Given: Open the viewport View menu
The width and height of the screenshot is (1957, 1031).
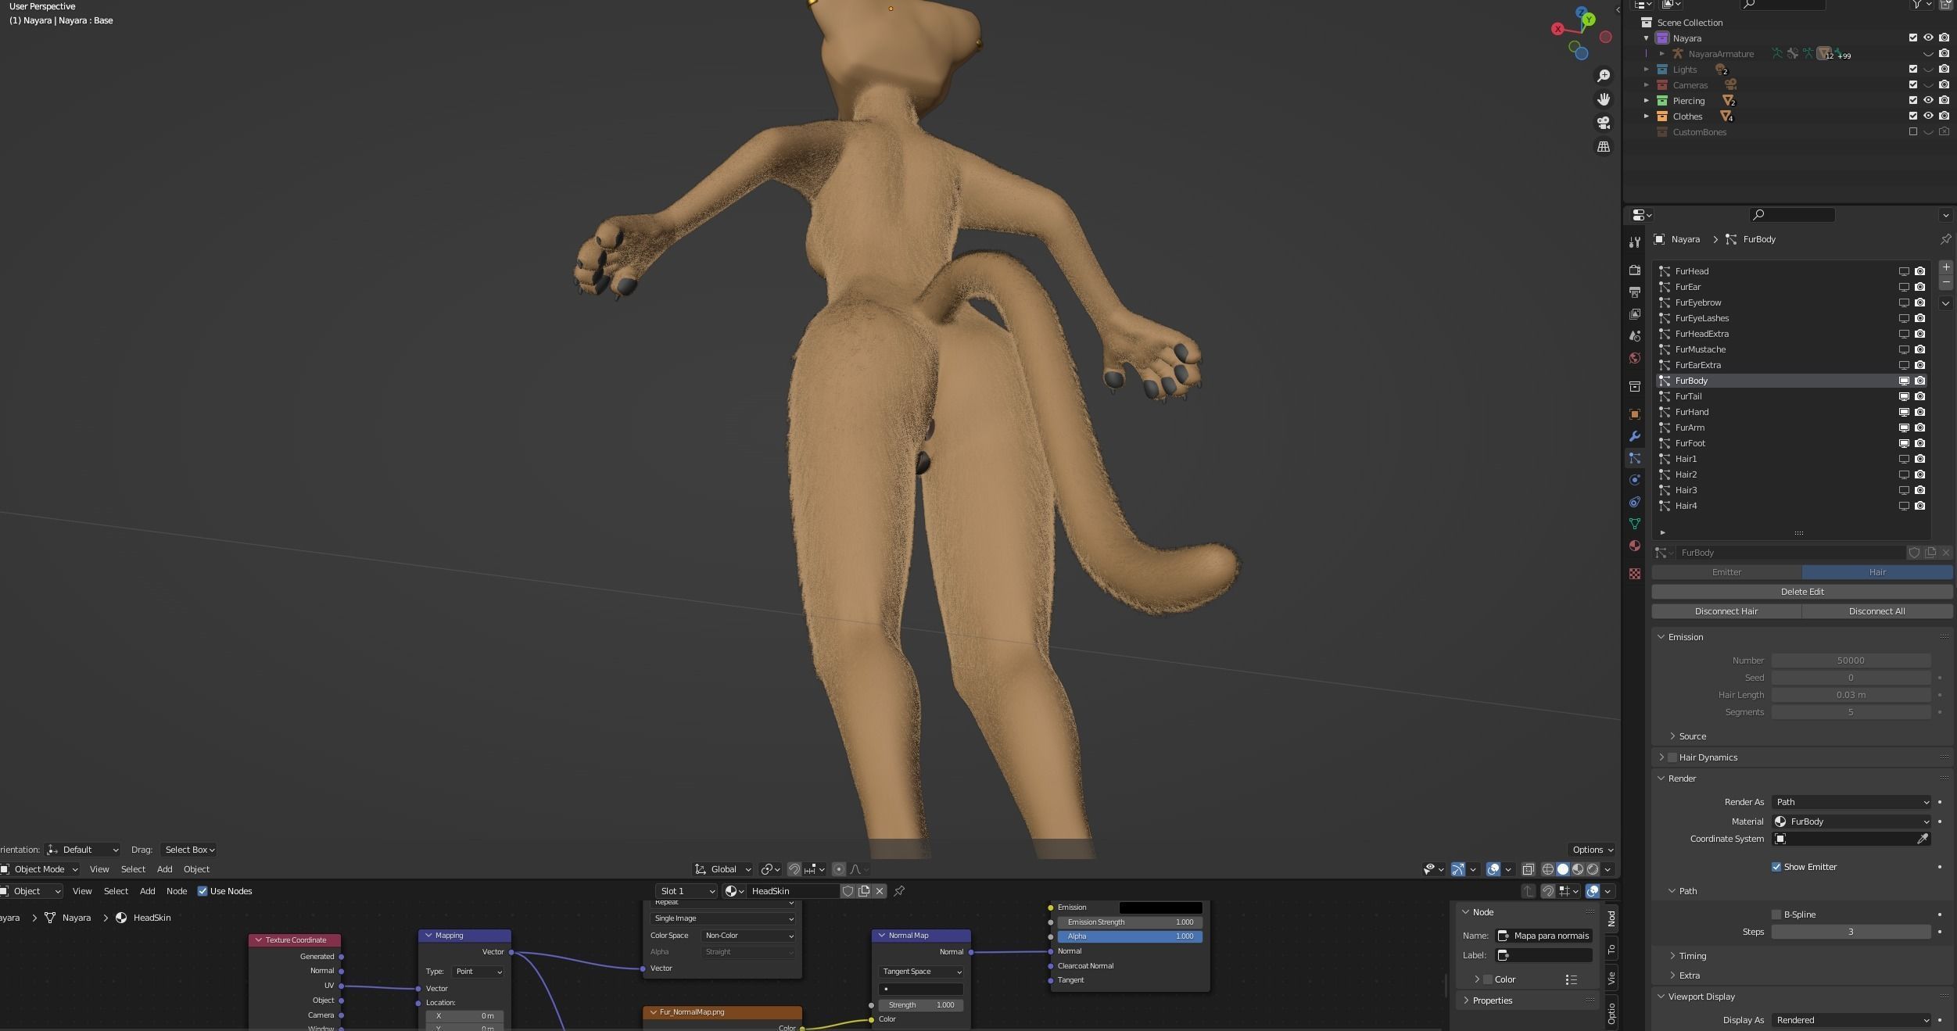Looking at the screenshot, I should click(x=99, y=869).
